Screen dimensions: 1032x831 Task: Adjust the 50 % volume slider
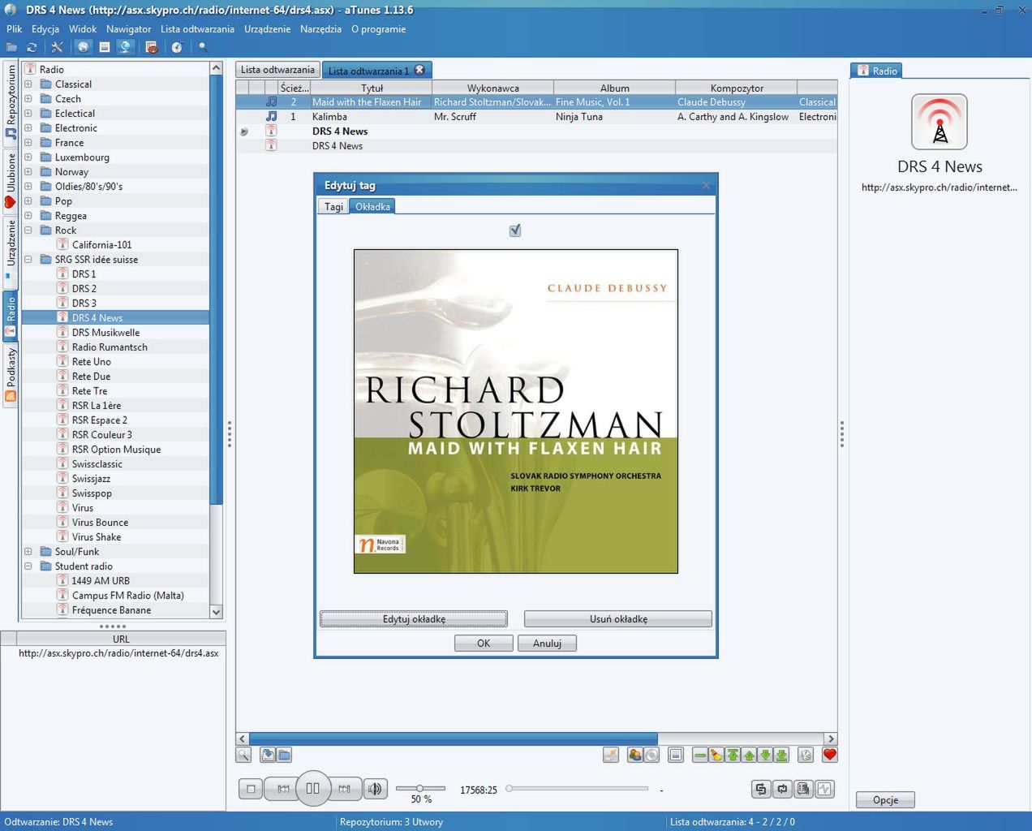click(420, 789)
